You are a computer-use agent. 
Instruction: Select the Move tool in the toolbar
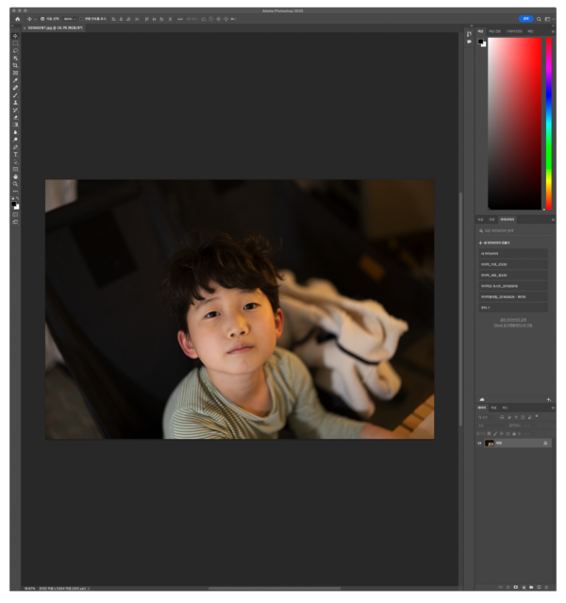point(15,36)
